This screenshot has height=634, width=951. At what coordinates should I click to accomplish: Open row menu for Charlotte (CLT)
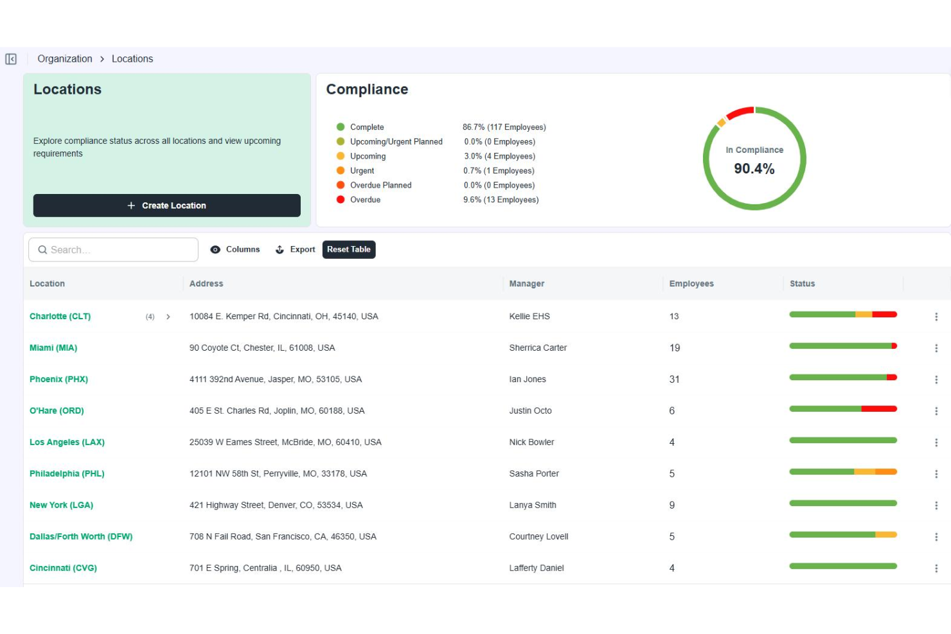[936, 317]
